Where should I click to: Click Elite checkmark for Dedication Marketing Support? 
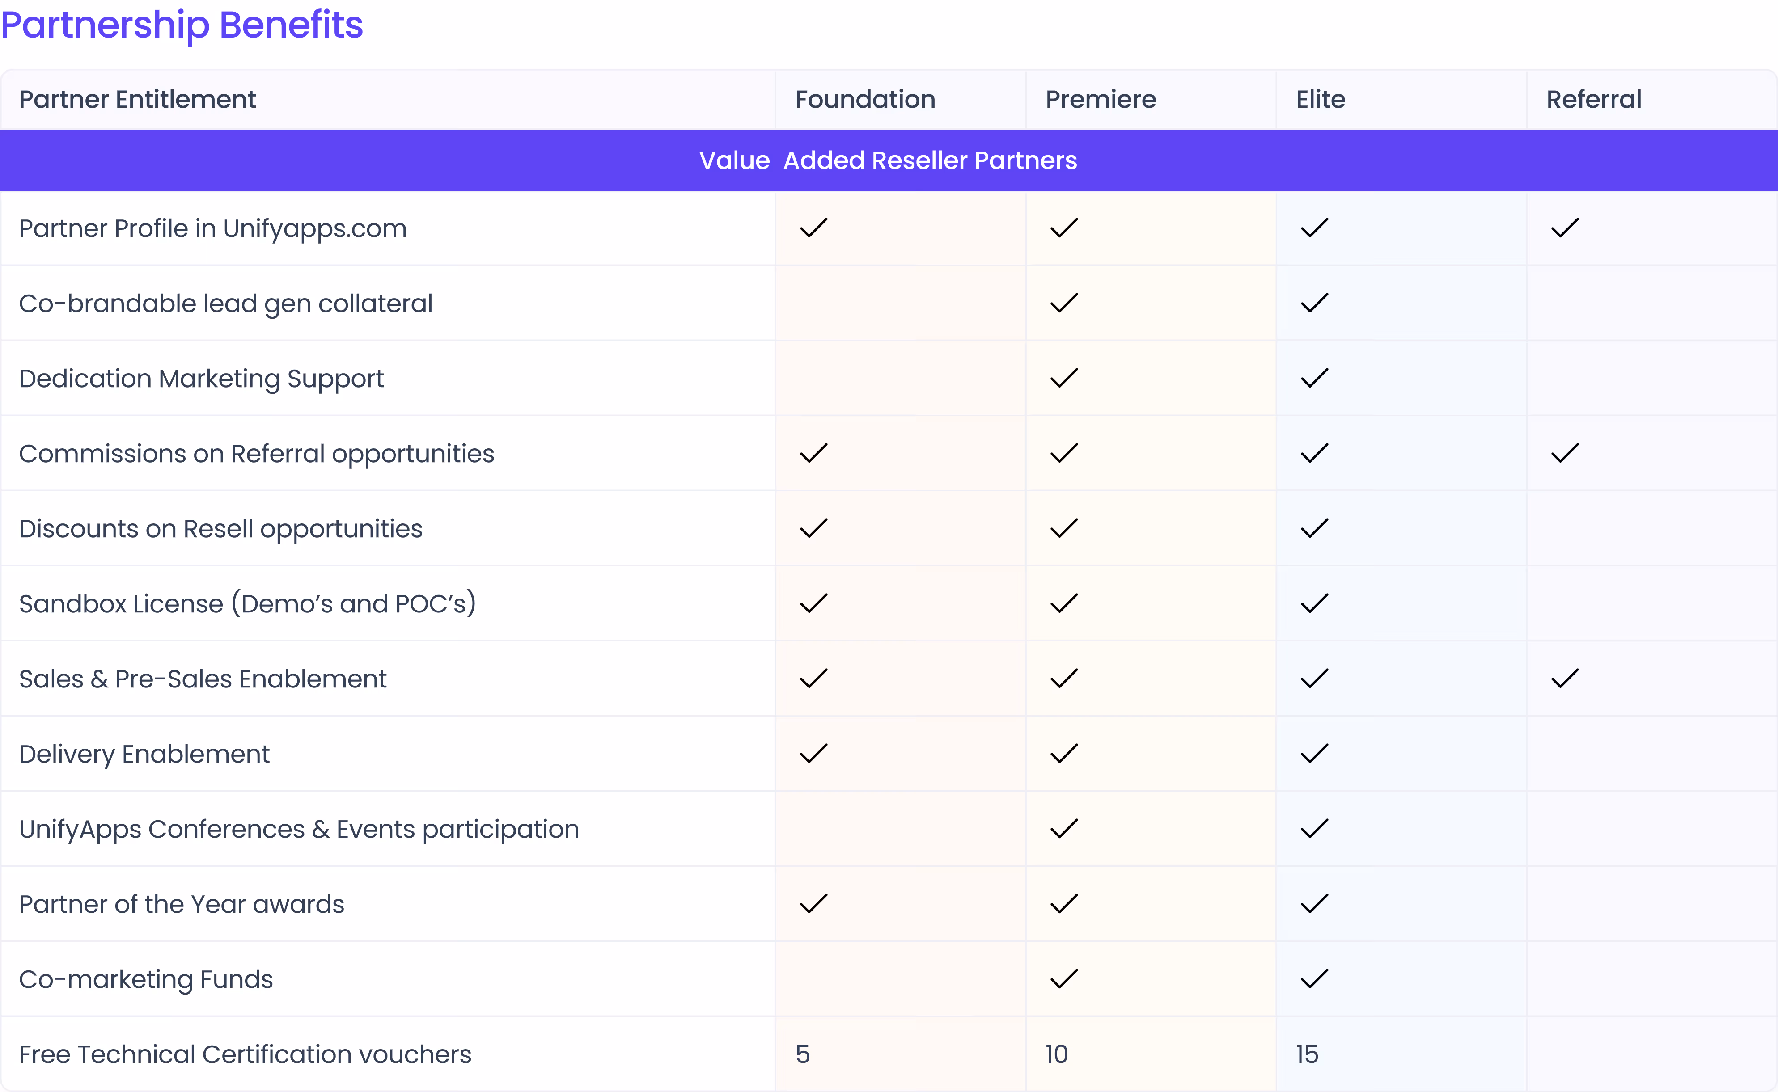click(x=1314, y=379)
